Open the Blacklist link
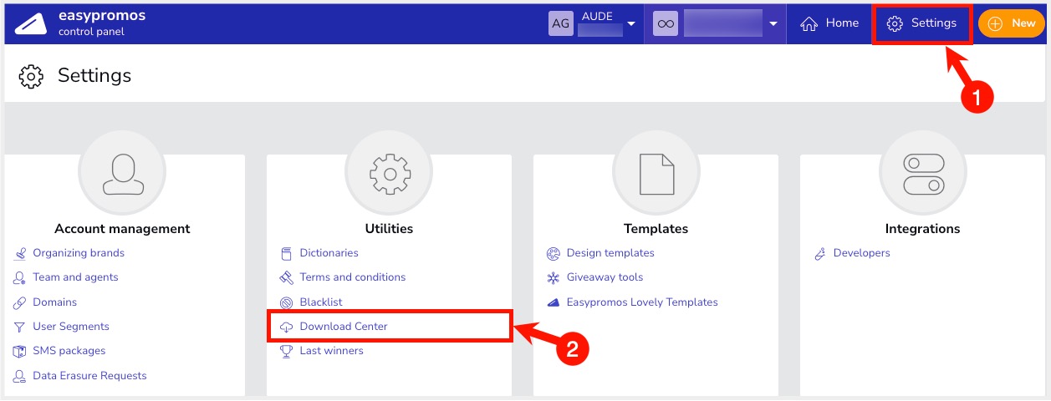The width and height of the screenshot is (1051, 401). click(x=321, y=302)
